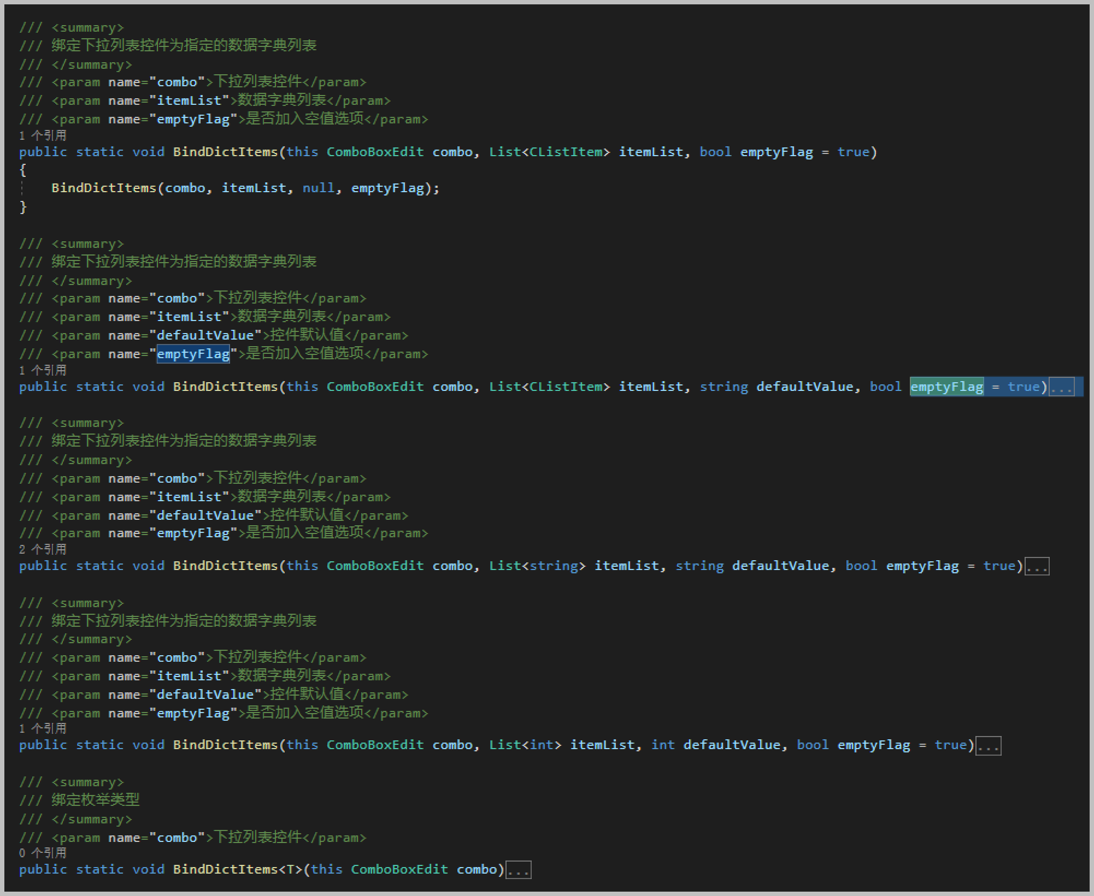This screenshot has width=1094, height=896.
Task: Click the highlighted emptyFlag in the param comment
Action: (x=193, y=354)
